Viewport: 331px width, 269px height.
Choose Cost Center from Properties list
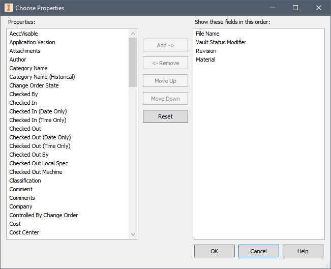pos(24,232)
